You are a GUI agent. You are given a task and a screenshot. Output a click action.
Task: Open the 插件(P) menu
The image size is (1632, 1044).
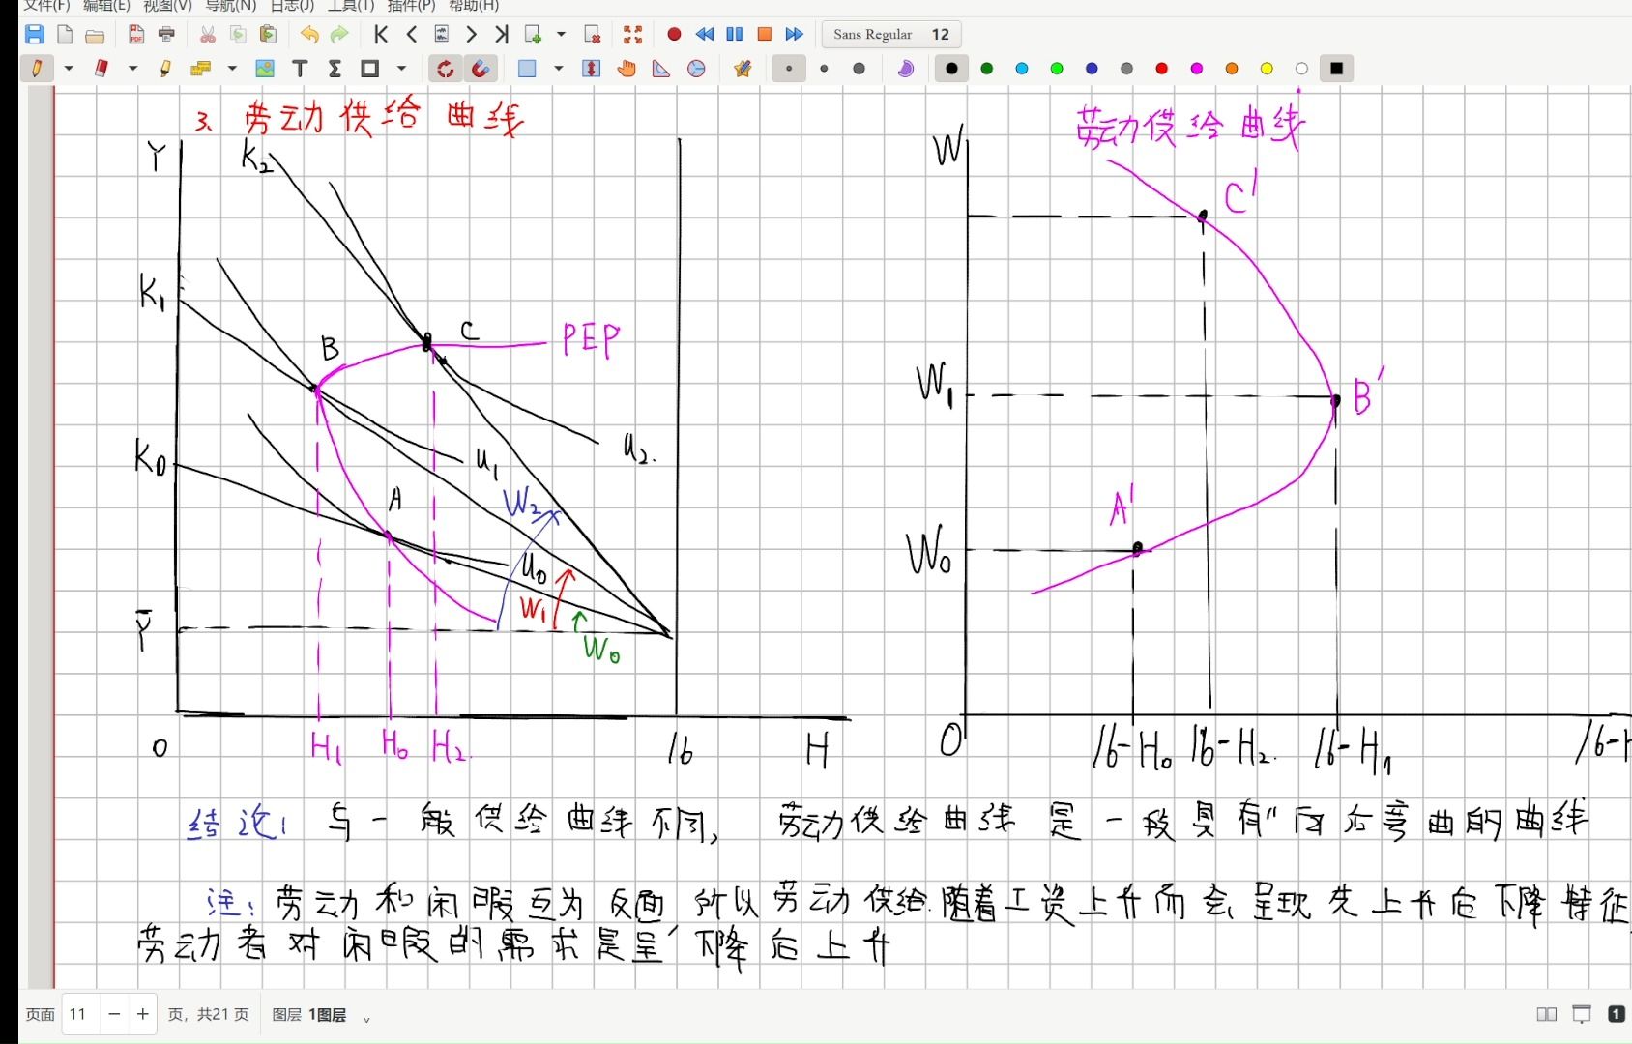pyautogui.click(x=411, y=6)
